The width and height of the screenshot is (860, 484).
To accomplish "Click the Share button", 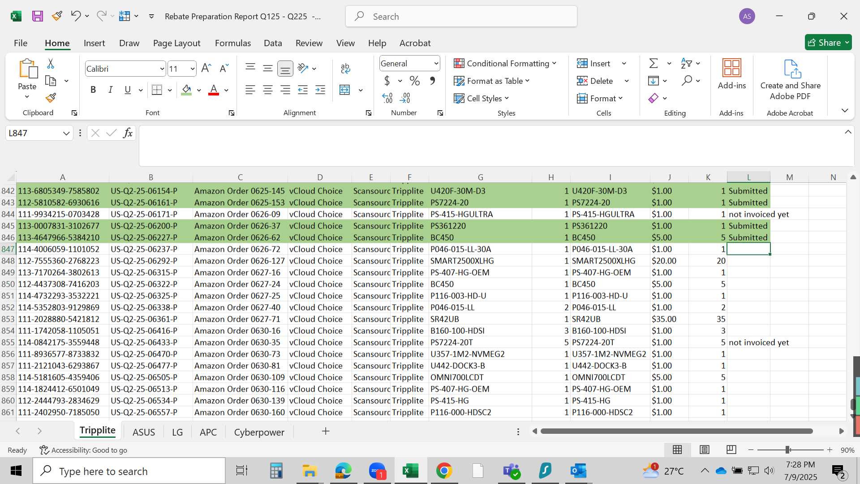I will 828,43.
